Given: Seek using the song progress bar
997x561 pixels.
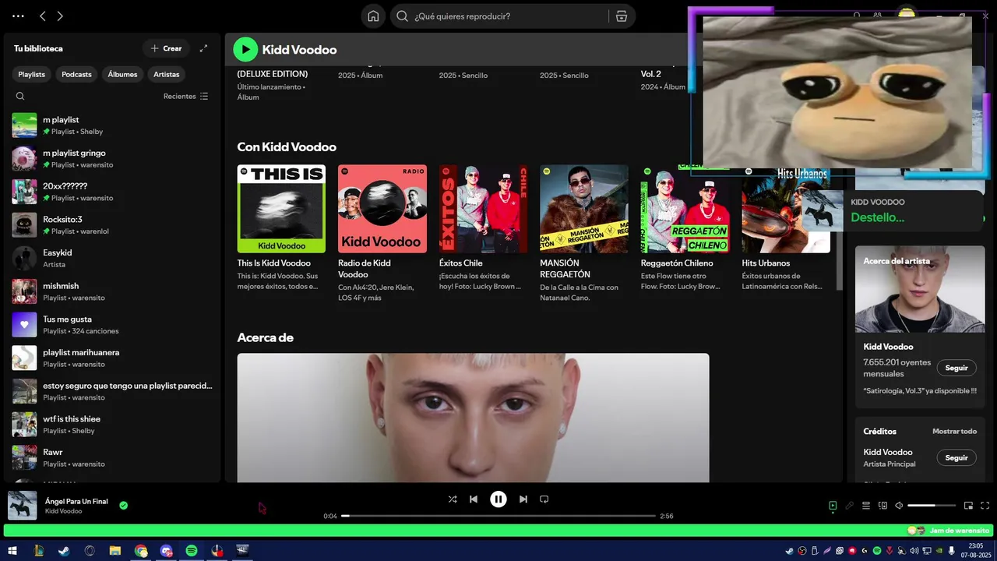Looking at the screenshot, I should click(498, 516).
